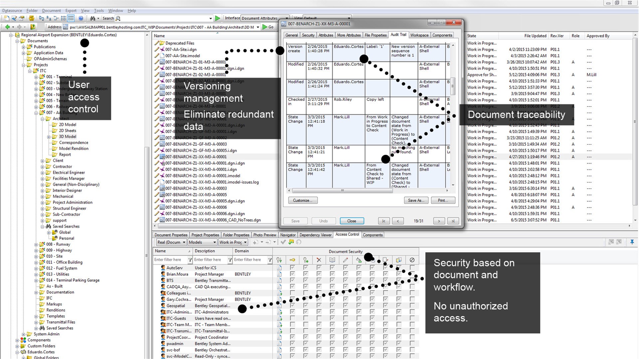Switch to the Security tab in dialog
Viewport: 639px width, 359px height.
(308, 35)
